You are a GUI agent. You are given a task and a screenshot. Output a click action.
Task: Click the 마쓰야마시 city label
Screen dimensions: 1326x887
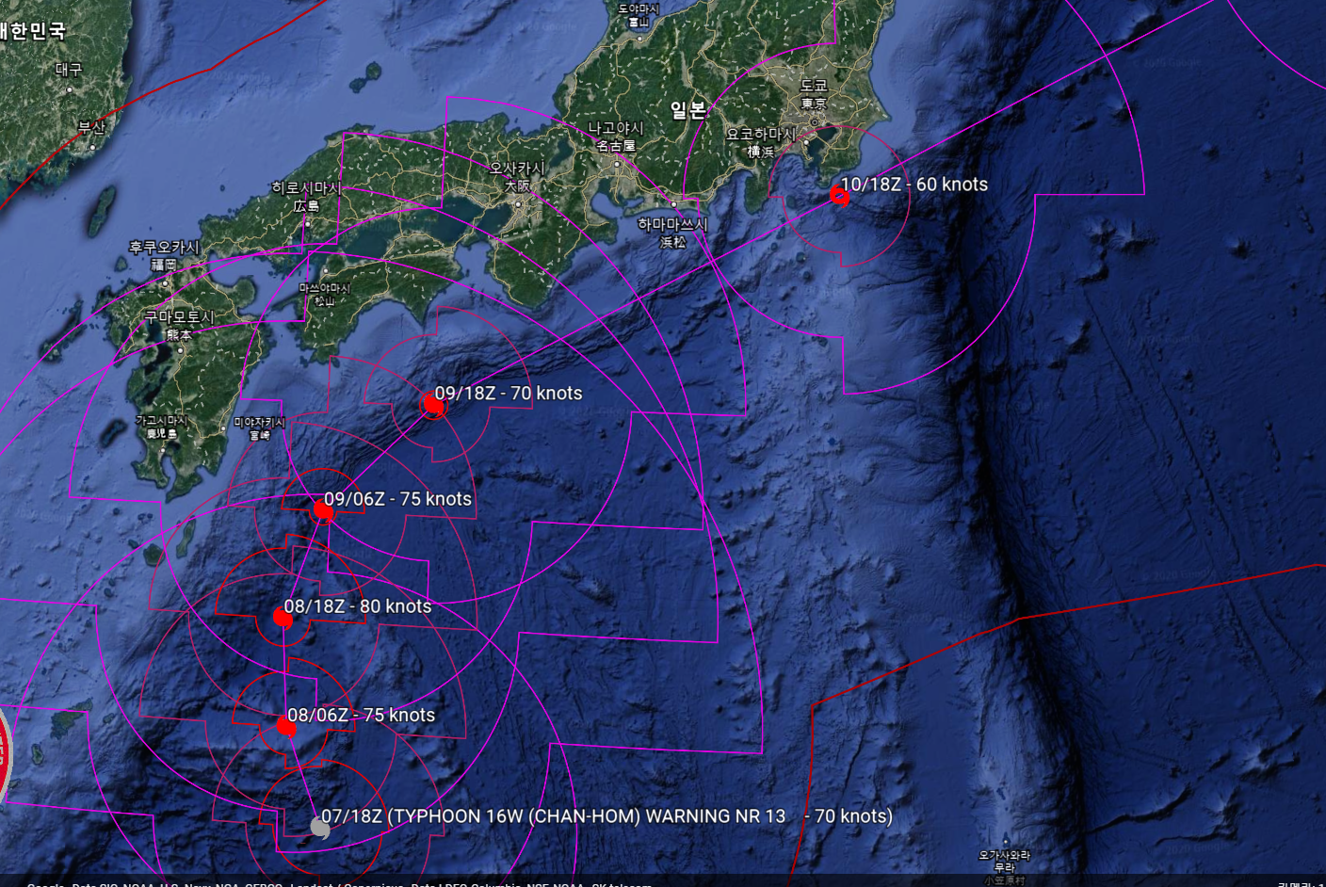click(x=324, y=295)
